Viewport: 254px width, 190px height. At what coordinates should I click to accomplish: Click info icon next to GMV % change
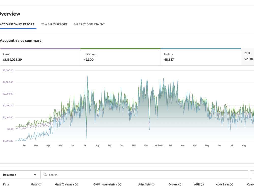click(x=76, y=184)
